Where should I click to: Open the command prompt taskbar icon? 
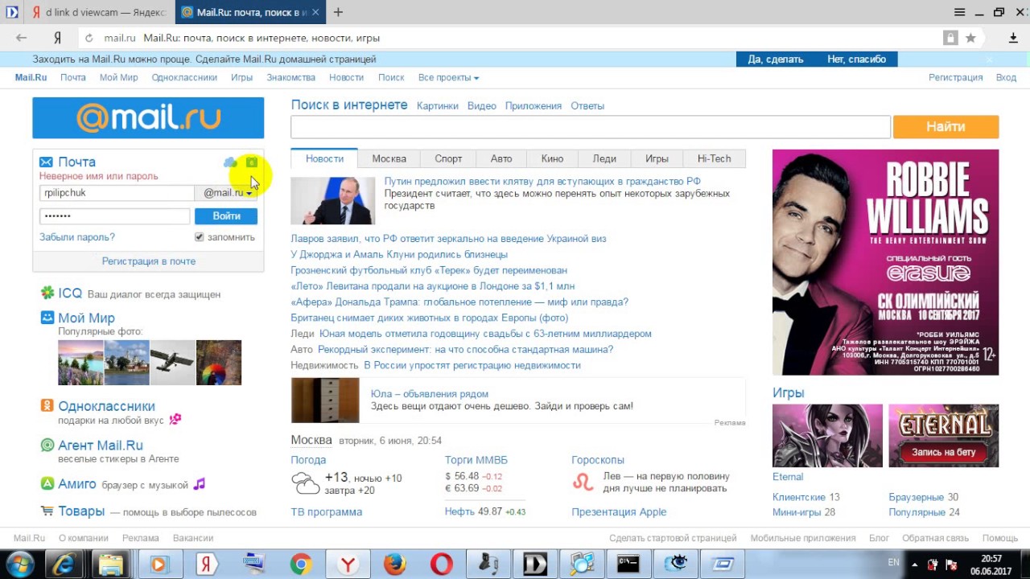(x=628, y=564)
